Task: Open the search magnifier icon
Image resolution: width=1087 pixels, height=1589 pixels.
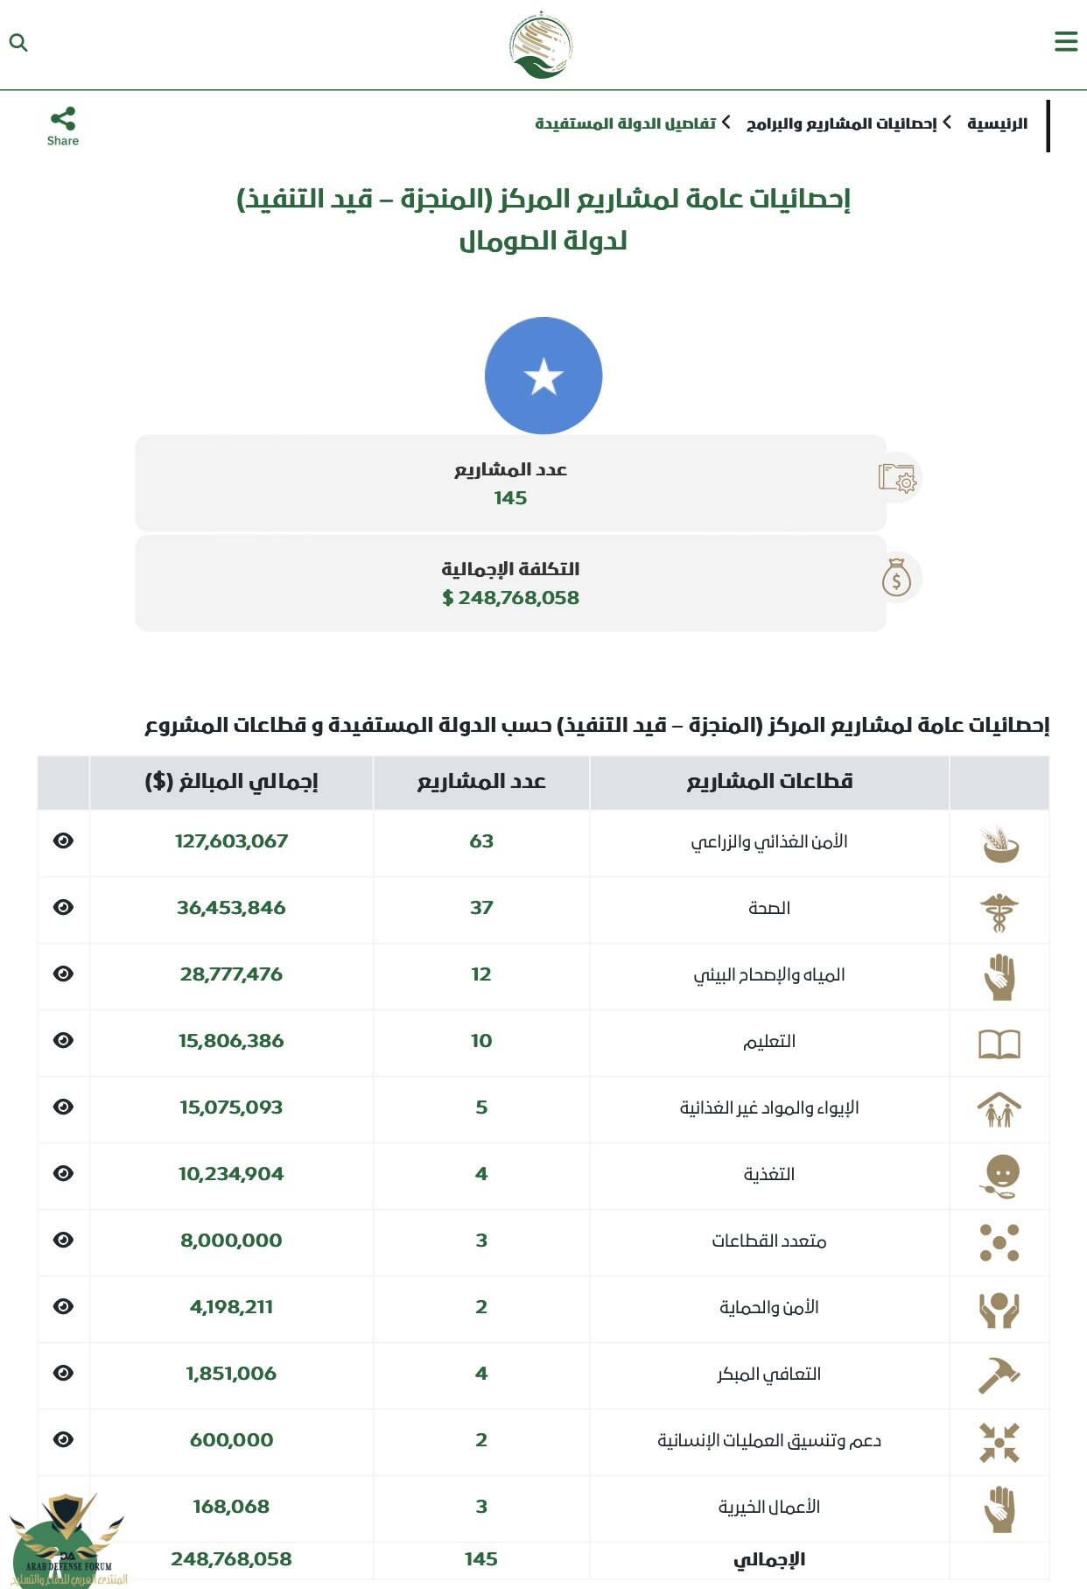Action: (x=18, y=42)
